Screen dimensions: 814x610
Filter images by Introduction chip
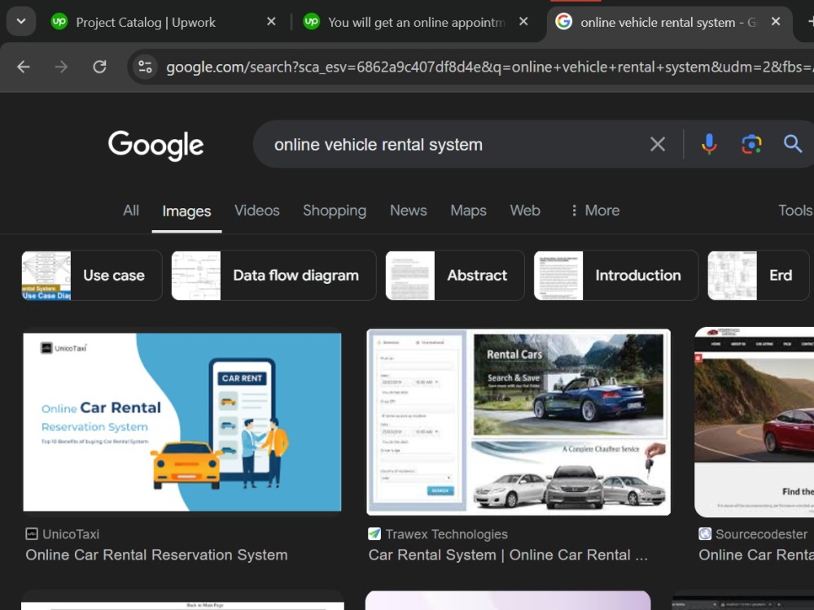tap(615, 276)
